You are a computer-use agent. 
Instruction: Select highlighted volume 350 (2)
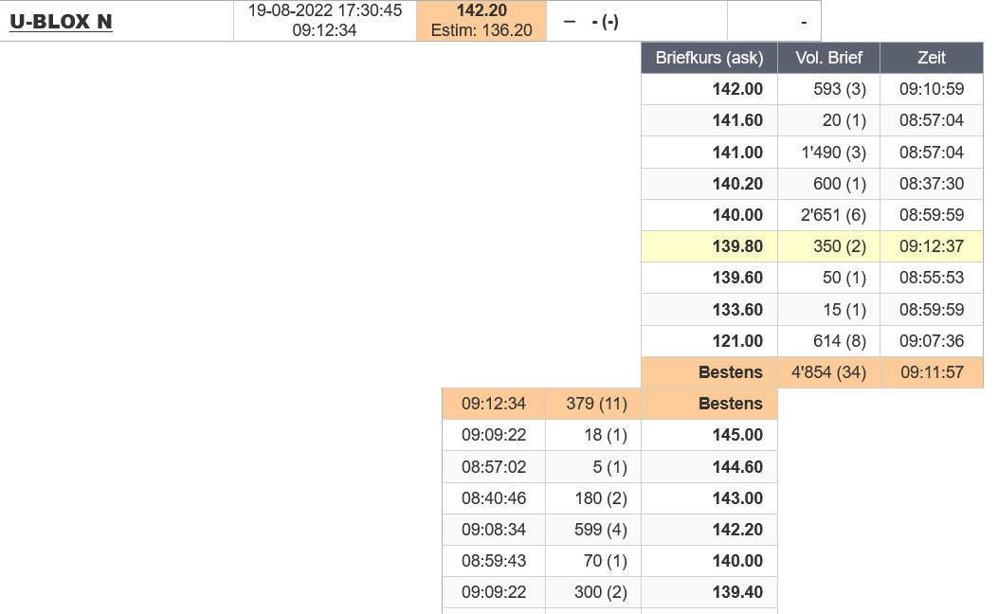click(840, 246)
